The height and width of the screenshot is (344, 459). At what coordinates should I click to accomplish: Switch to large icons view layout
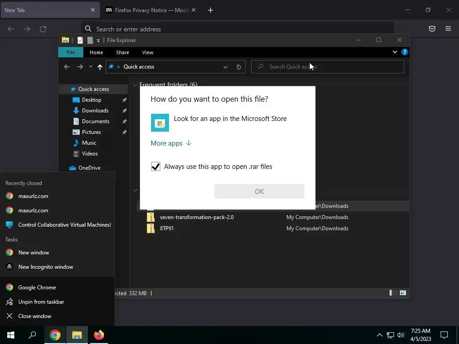pos(403,293)
